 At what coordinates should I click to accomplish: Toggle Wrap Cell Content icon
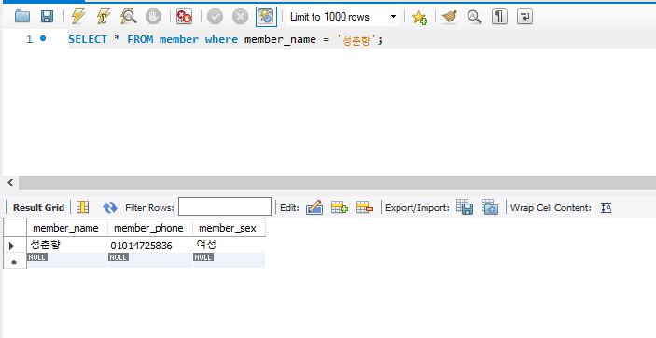point(606,207)
